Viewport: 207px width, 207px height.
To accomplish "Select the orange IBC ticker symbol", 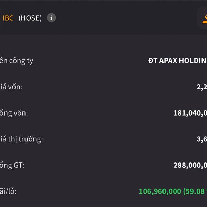I will coord(8,18).
